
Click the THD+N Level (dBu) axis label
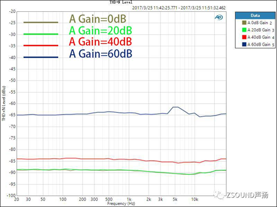click(x=4, y=103)
